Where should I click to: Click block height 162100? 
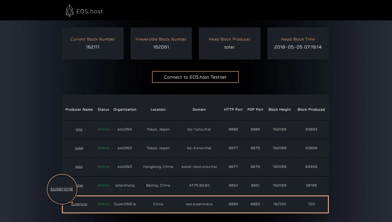pos(280,204)
